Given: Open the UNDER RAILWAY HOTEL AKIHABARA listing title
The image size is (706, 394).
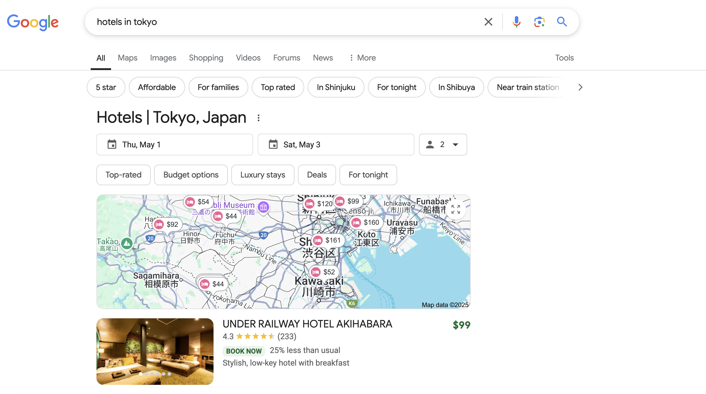Looking at the screenshot, I should (x=307, y=324).
